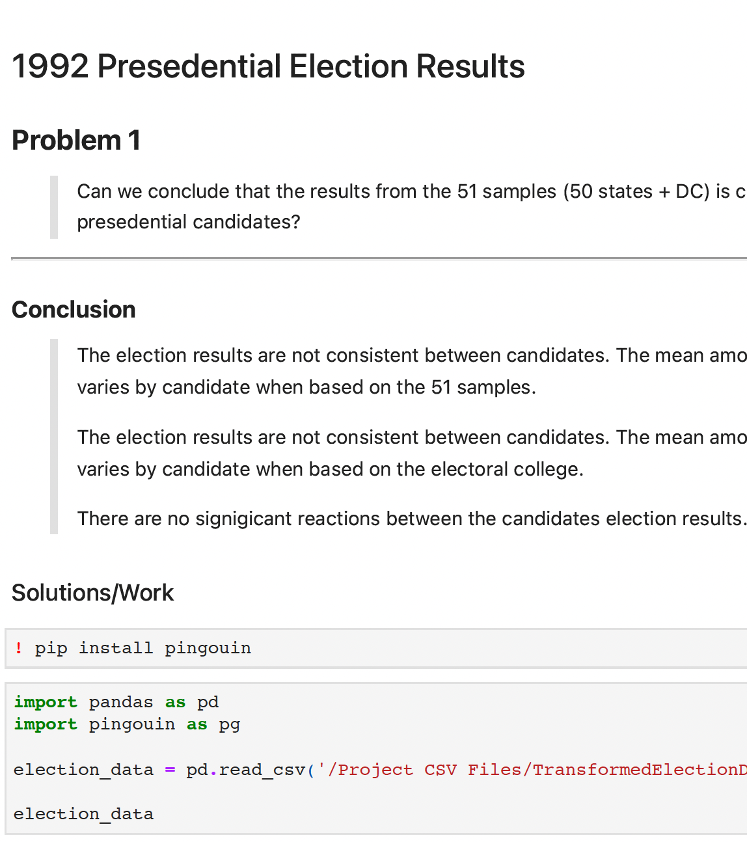This screenshot has width=747, height=842.
Task: Click the first conclusion paragraph about 51 samples
Action: (410, 371)
